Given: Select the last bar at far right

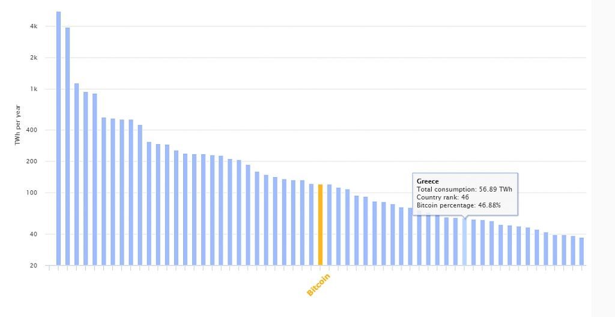Looking at the screenshot, I should click(581, 251).
